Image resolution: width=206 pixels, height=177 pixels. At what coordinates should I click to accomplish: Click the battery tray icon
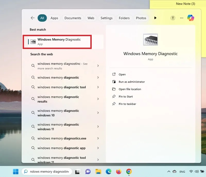tap(202, 171)
